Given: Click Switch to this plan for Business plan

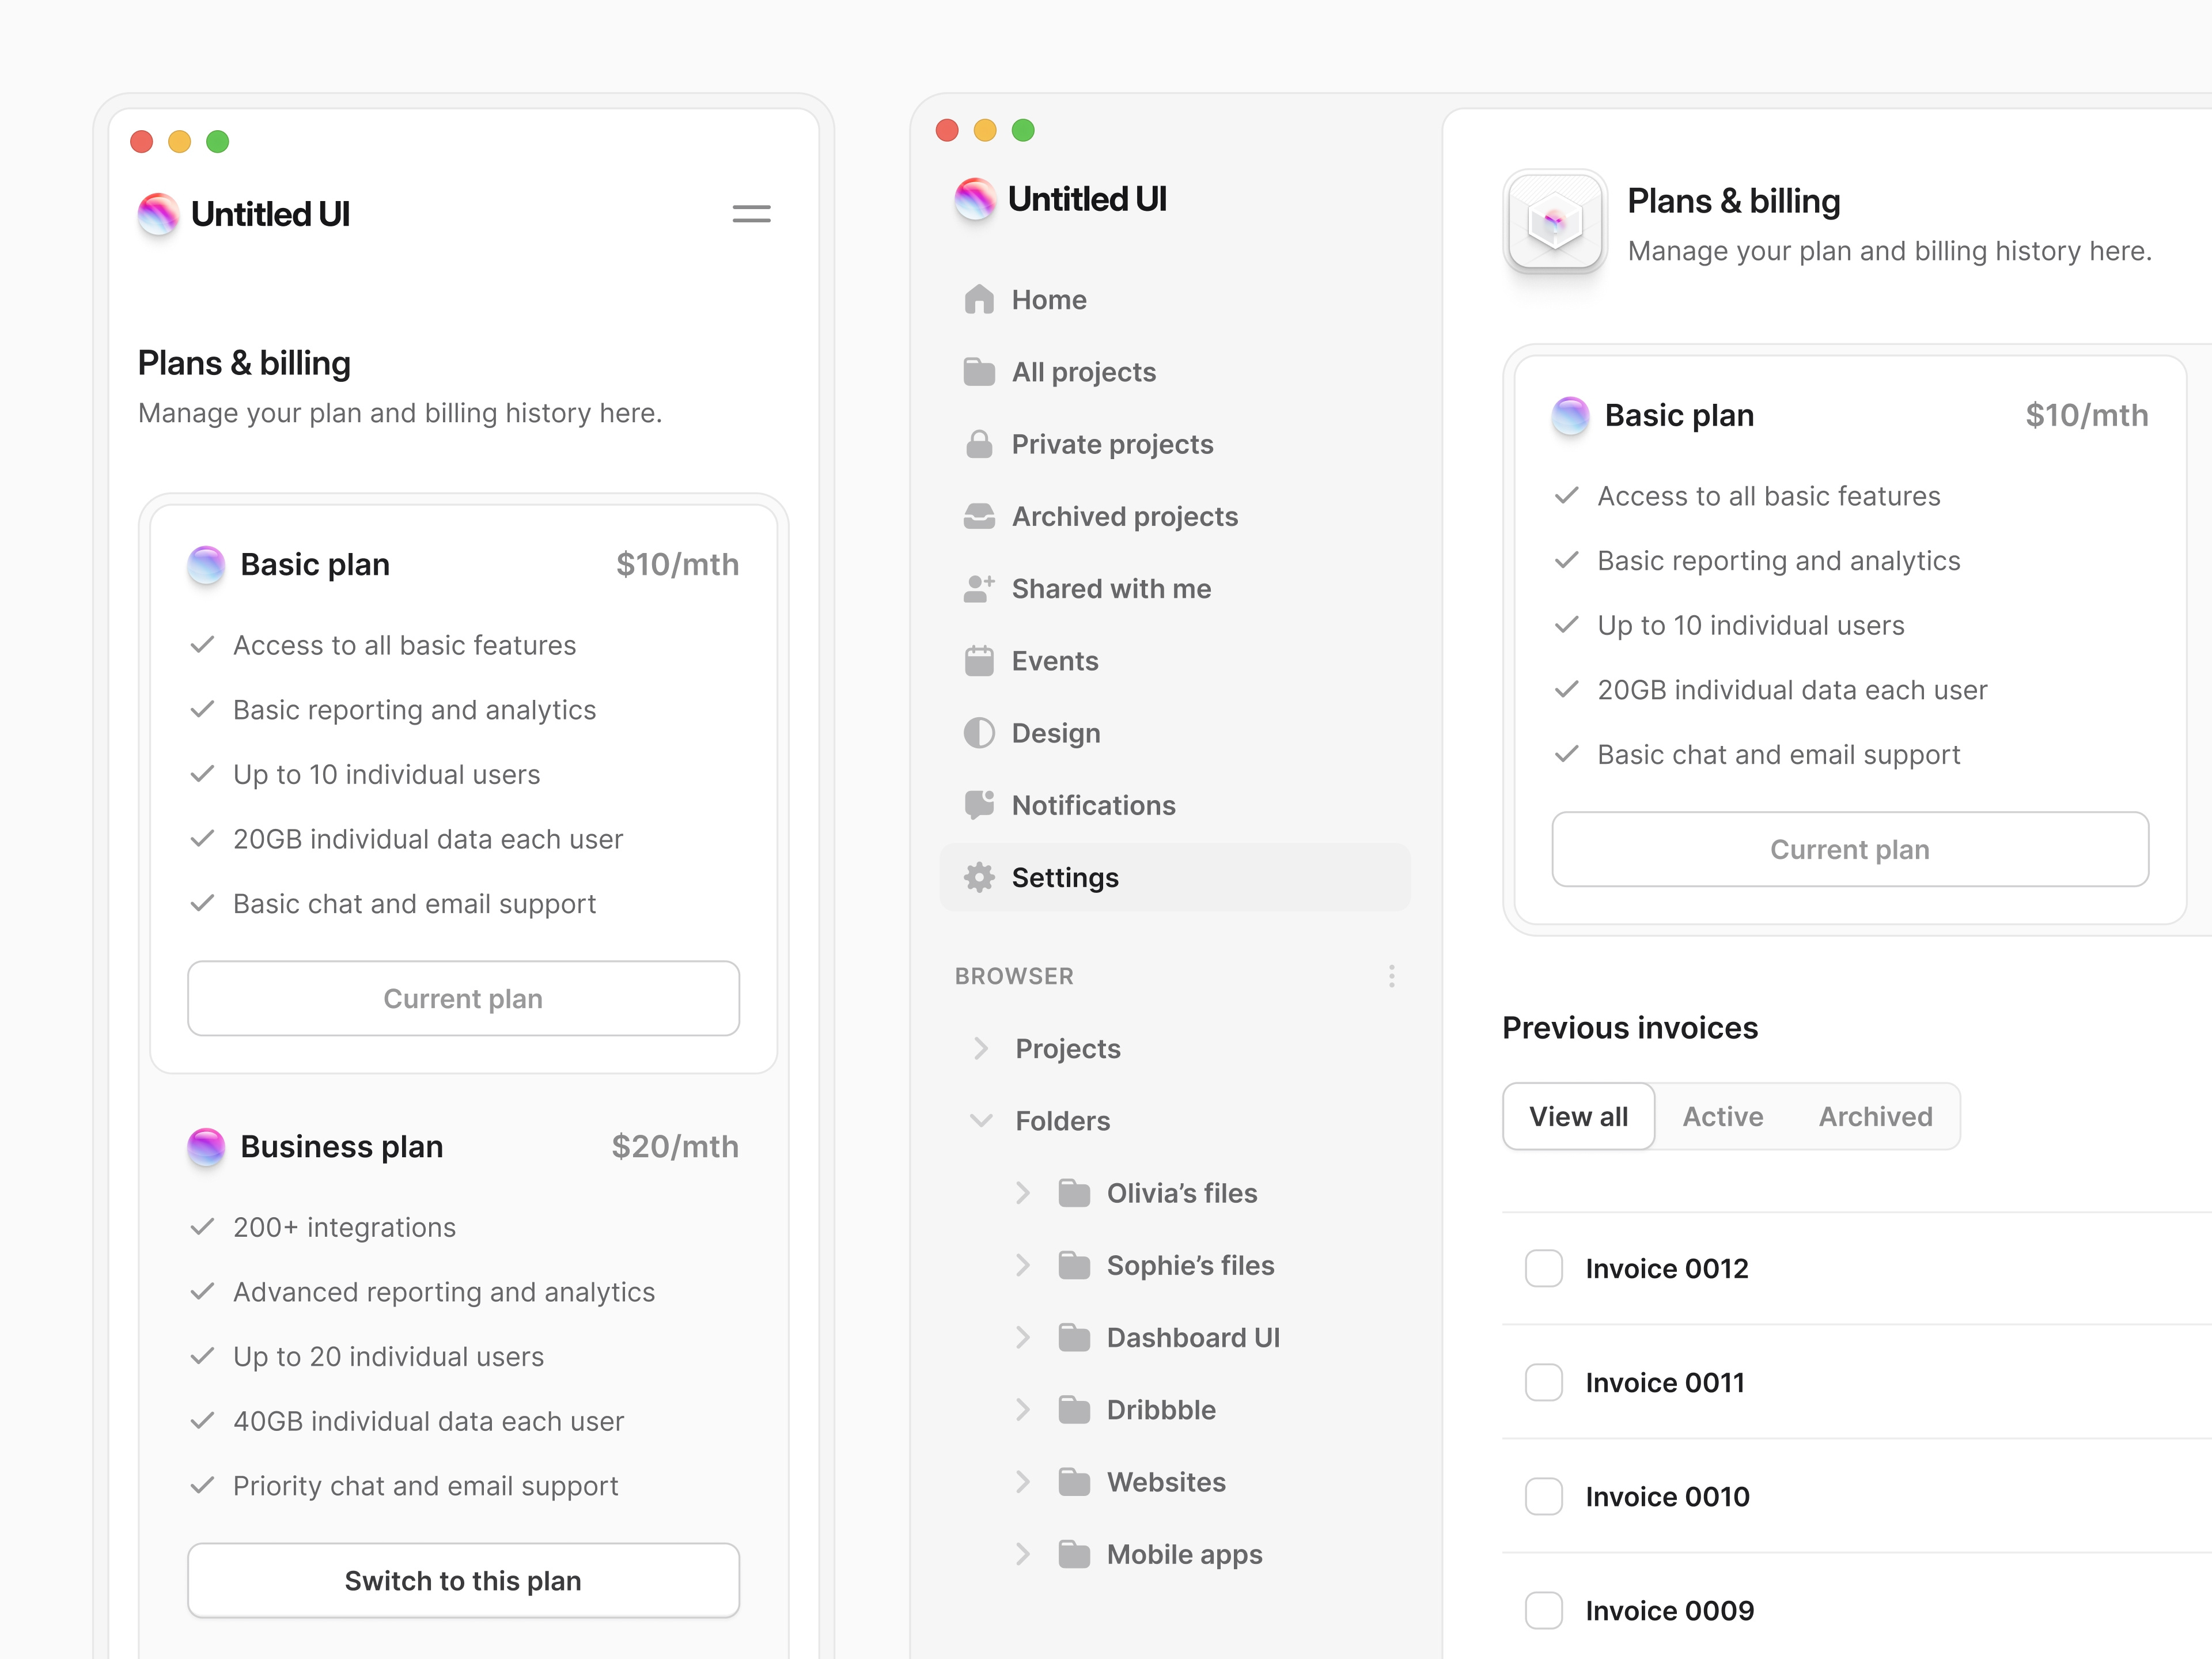Looking at the screenshot, I should tap(463, 1580).
